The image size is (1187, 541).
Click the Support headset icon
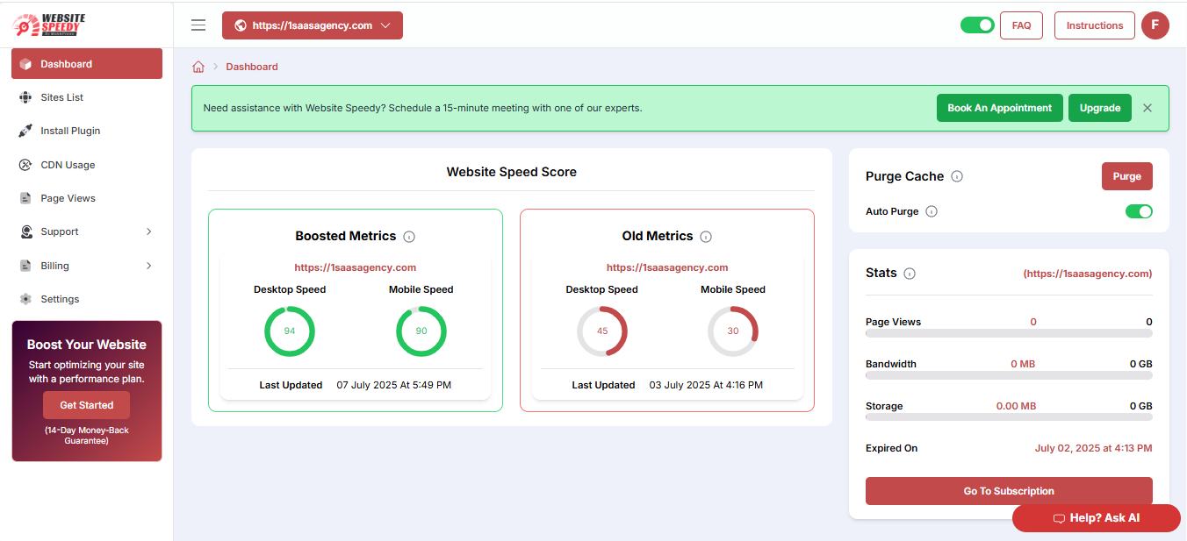tap(25, 231)
